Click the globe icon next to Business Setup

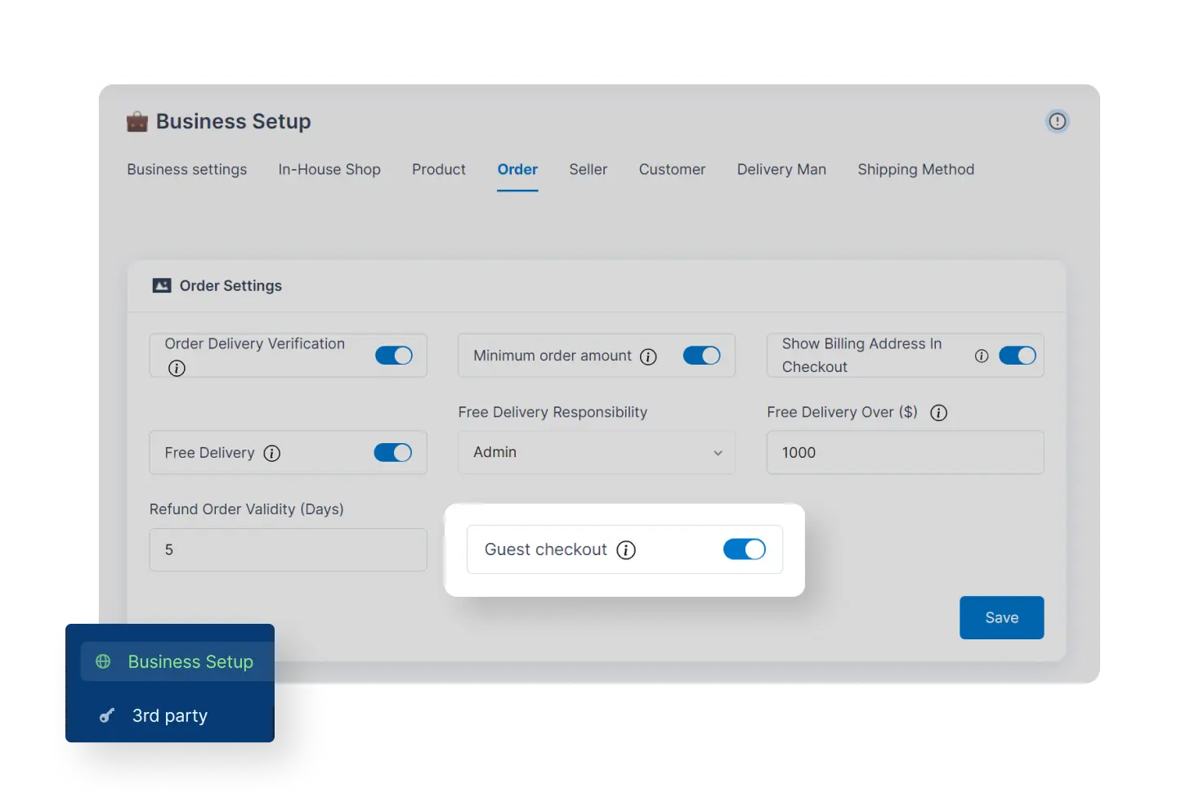pos(103,661)
